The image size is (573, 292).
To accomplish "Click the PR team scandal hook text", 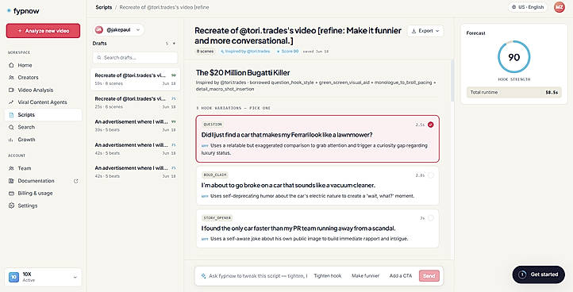I will [298, 229].
